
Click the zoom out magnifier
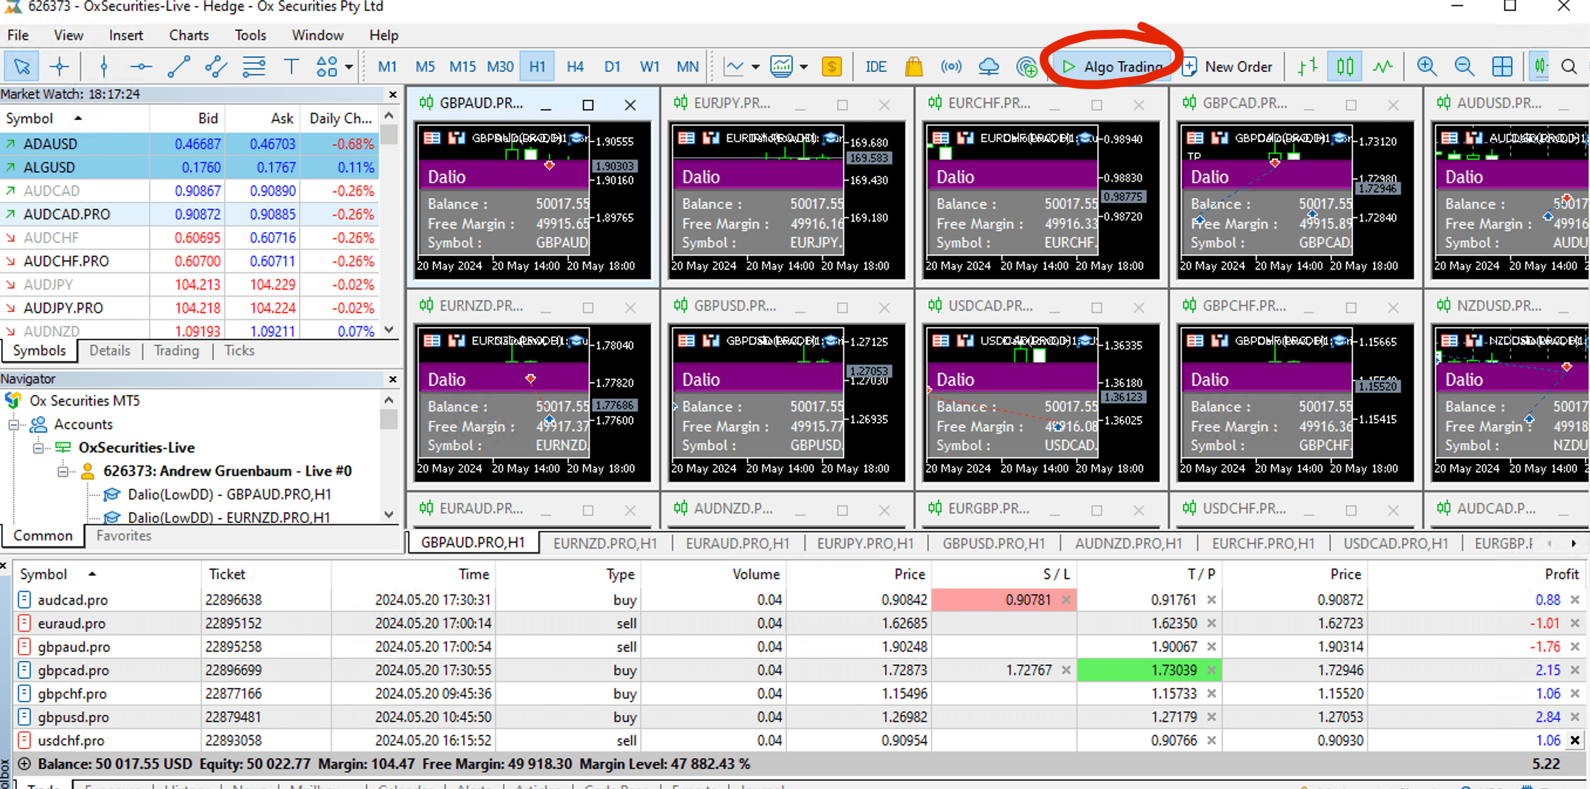pyautogui.click(x=1464, y=67)
